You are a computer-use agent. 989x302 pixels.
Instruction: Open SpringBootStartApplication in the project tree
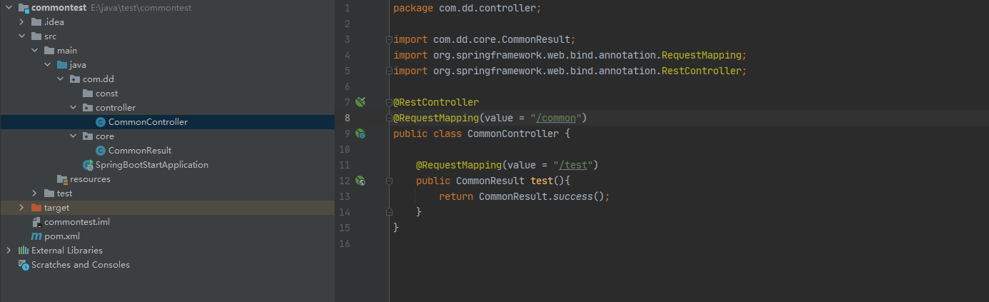(152, 165)
